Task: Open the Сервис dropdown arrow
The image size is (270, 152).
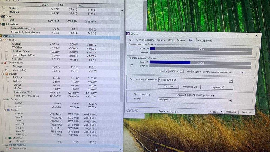Action: (x=221, y=112)
